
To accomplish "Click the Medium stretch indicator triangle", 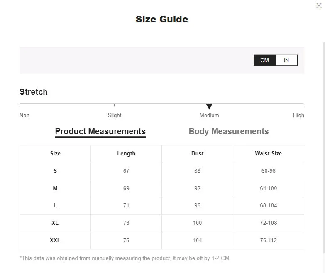I will pos(209,106).
